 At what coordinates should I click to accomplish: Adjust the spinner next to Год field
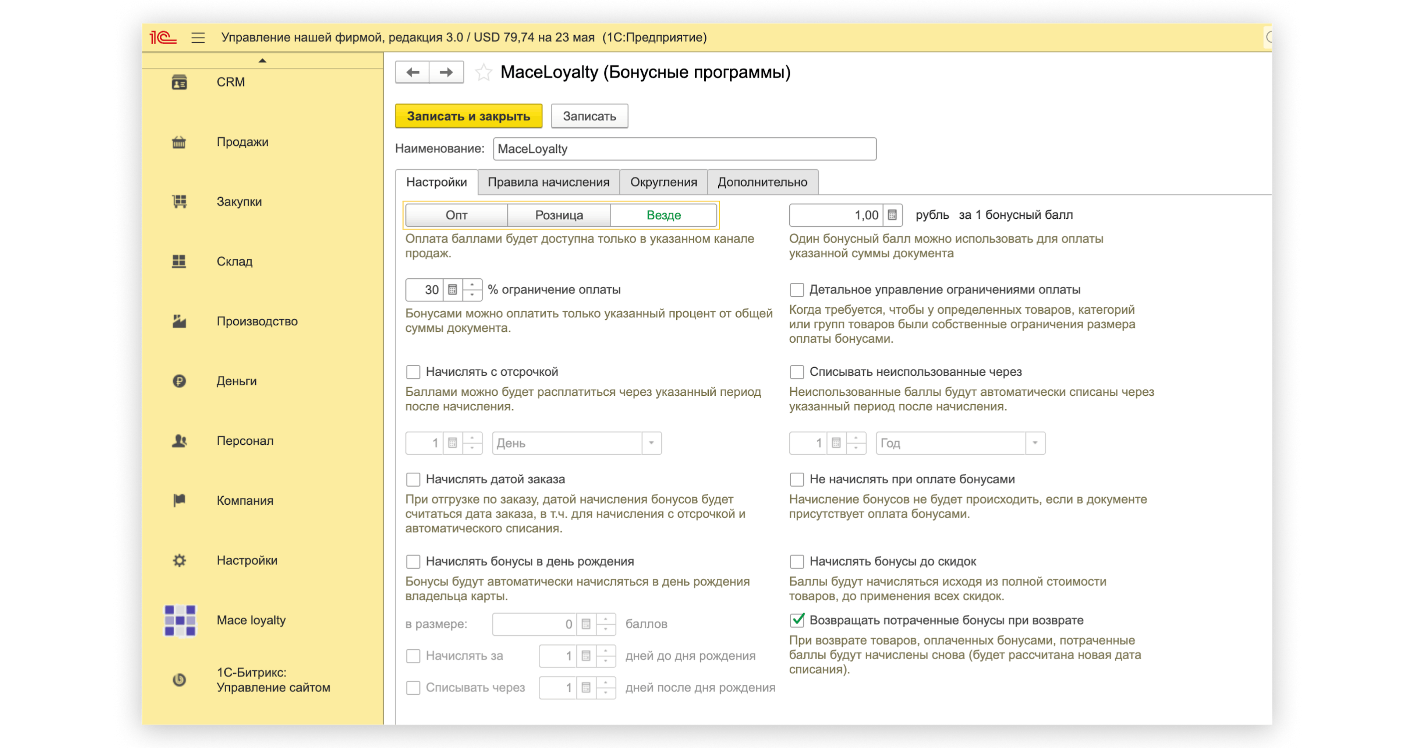pyautogui.click(x=856, y=444)
